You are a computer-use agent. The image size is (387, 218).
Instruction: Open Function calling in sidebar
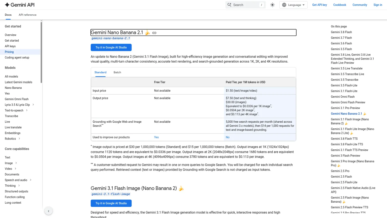pyautogui.click(x=15, y=197)
